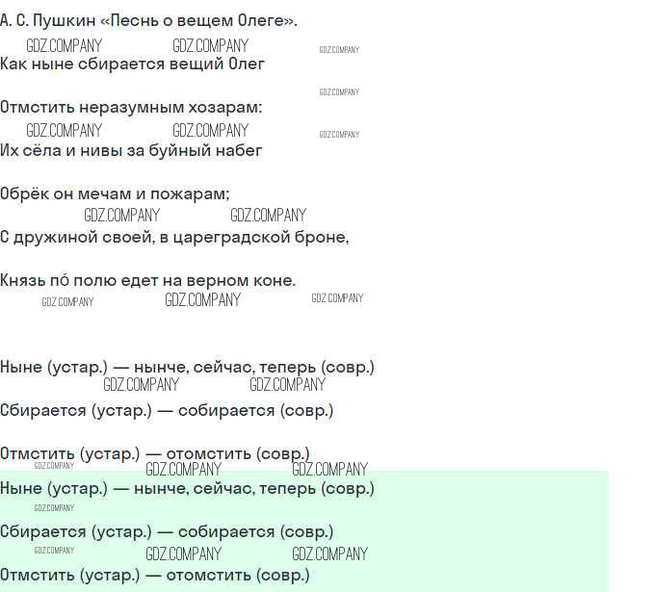Click the word 'набег' in the poem
This screenshot has width=655, height=592.
coord(241,150)
